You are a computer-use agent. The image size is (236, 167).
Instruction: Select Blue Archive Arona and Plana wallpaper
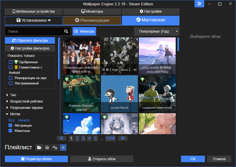click(x=157, y=56)
